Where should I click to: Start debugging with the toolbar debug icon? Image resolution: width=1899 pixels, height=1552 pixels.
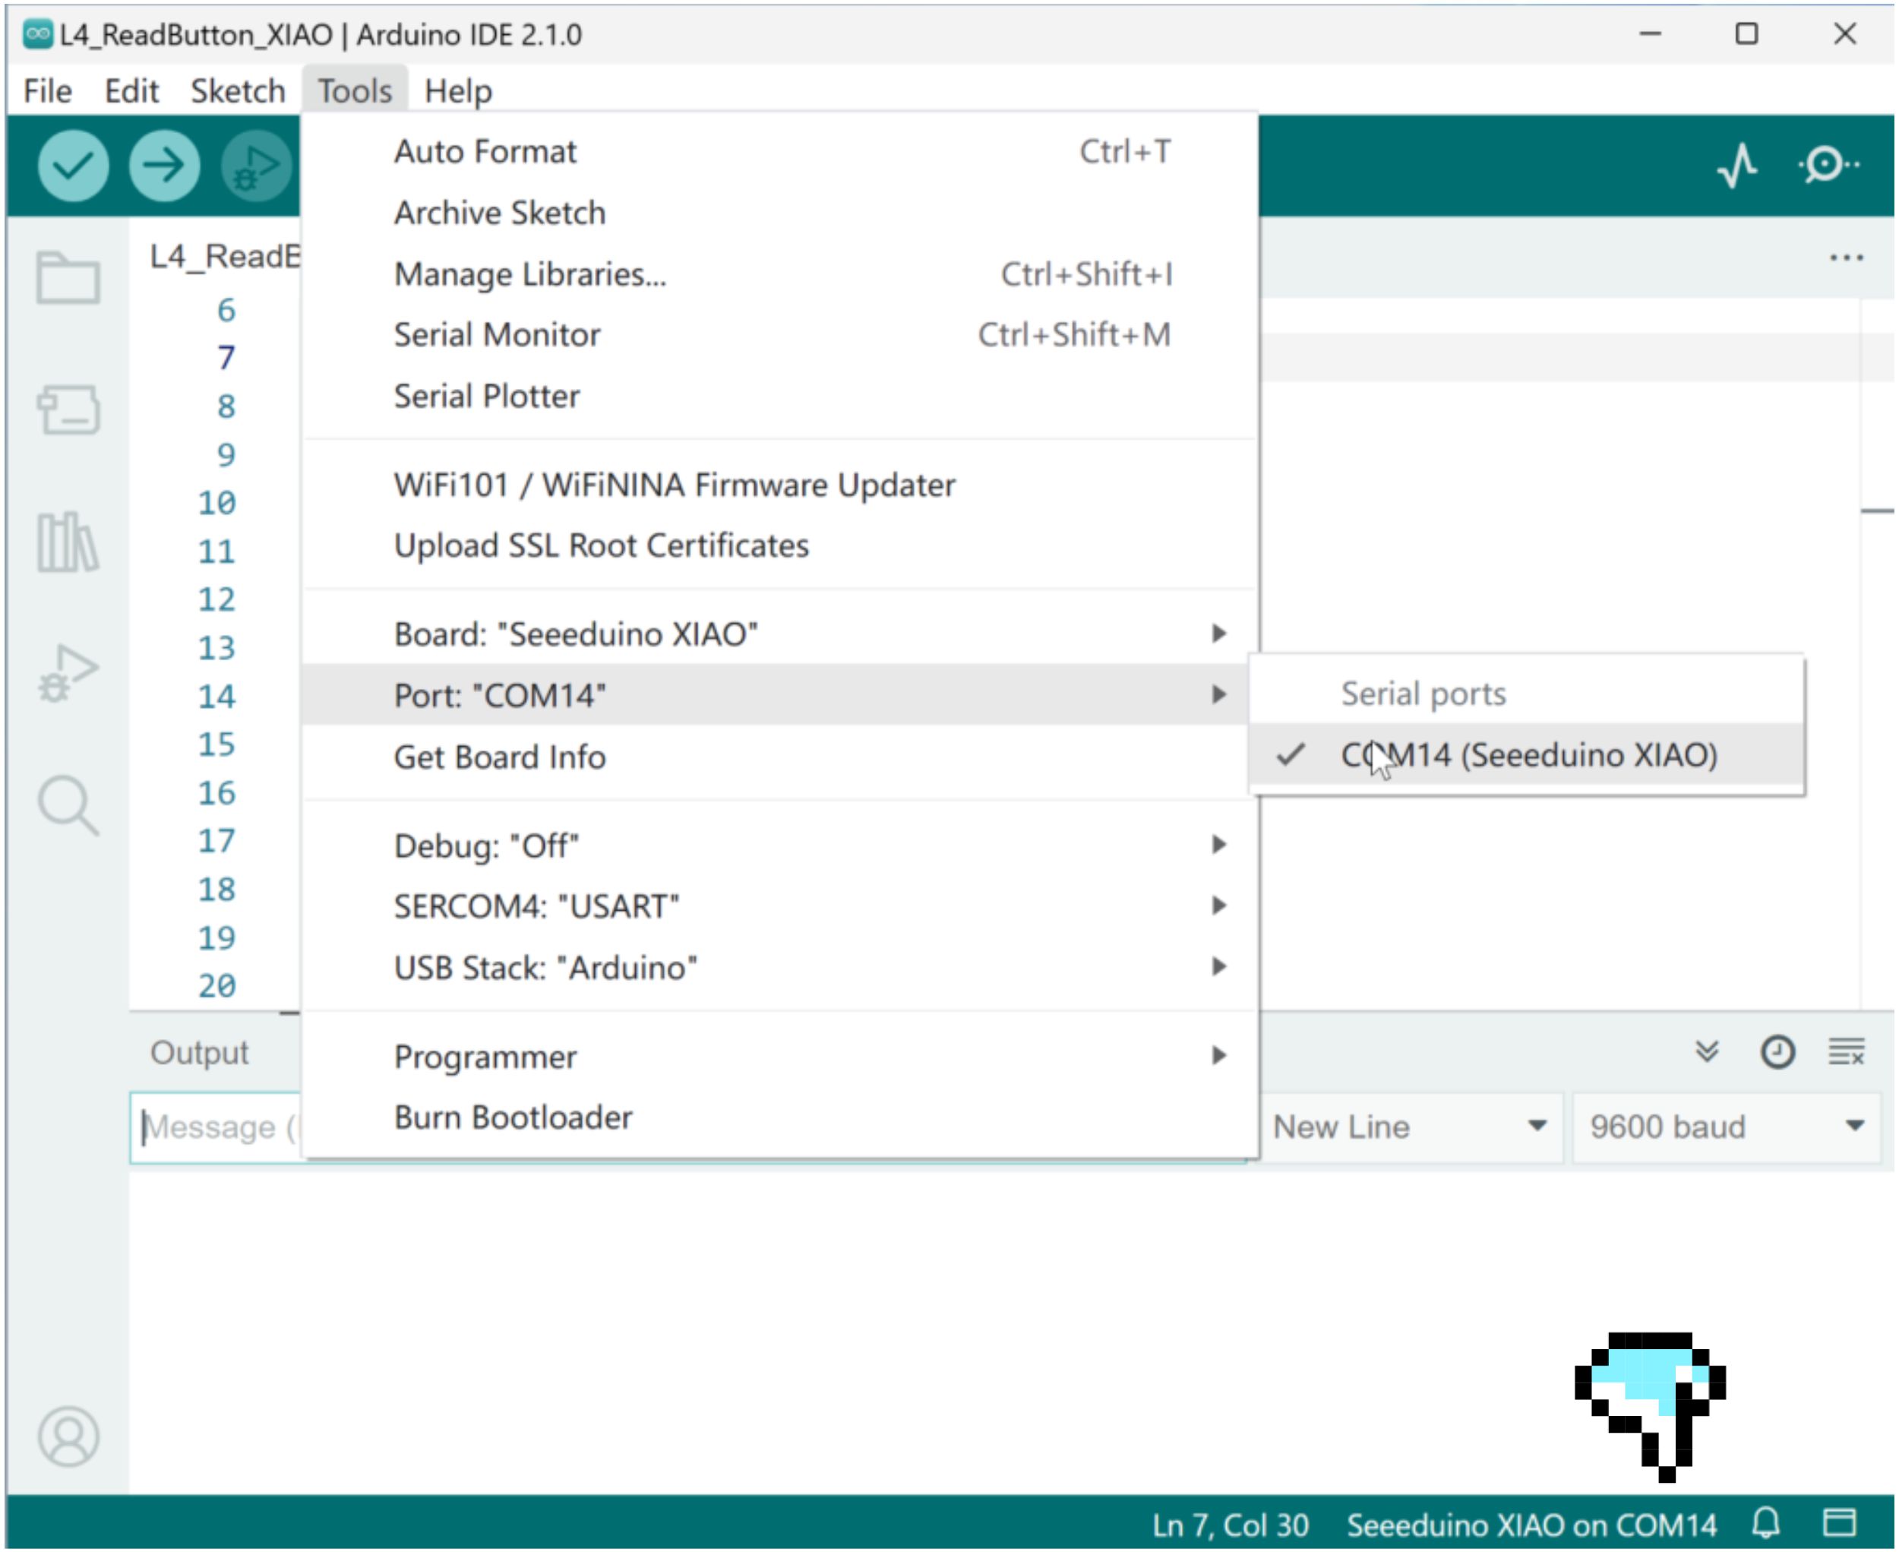point(257,166)
